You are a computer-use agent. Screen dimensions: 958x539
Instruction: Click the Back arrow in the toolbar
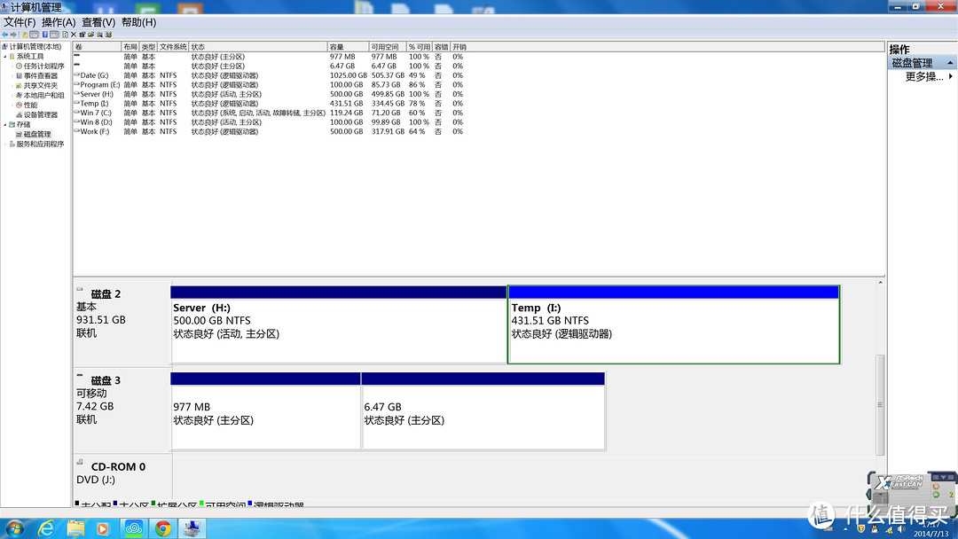tap(4, 35)
